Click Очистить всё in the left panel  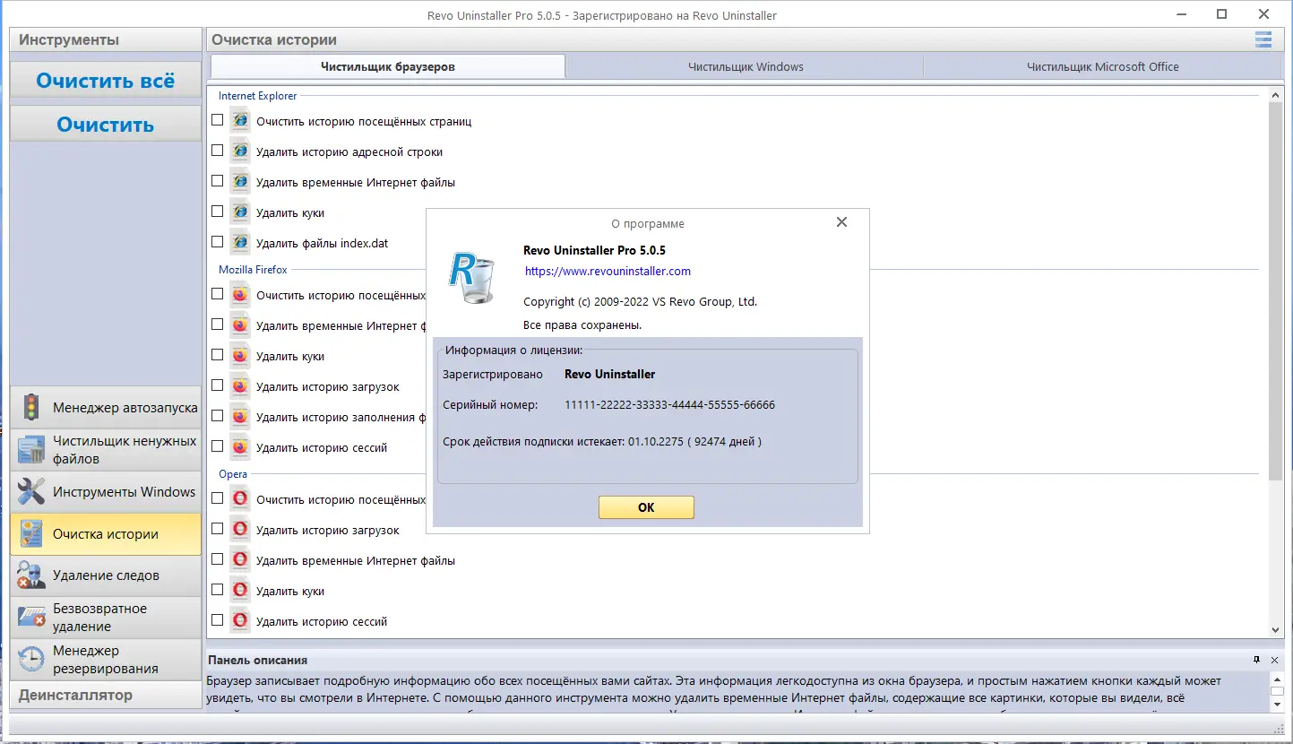pos(105,79)
